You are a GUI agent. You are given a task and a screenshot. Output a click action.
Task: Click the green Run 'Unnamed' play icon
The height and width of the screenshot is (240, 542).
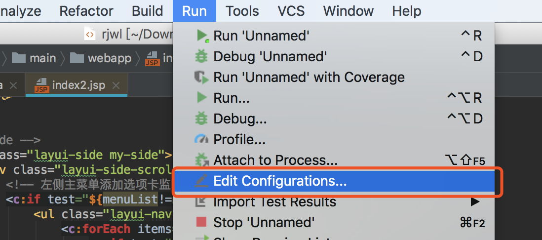click(x=202, y=36)
